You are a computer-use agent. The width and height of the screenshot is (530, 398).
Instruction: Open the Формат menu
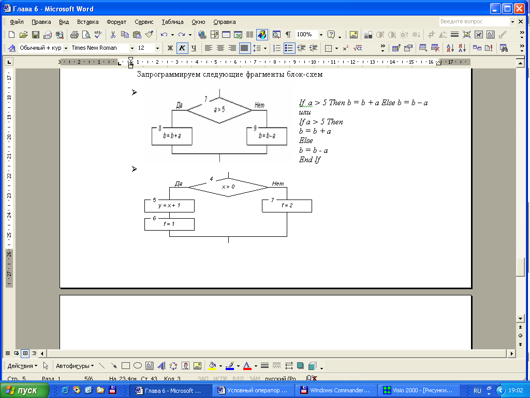(116, 22)
